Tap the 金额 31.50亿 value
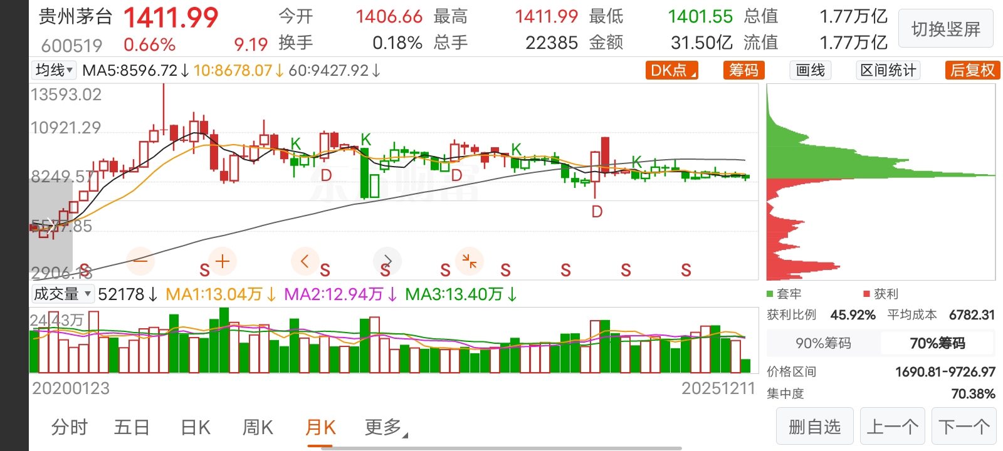The image size is (1003, 451). pyautogui.click(x=701, y=43)
